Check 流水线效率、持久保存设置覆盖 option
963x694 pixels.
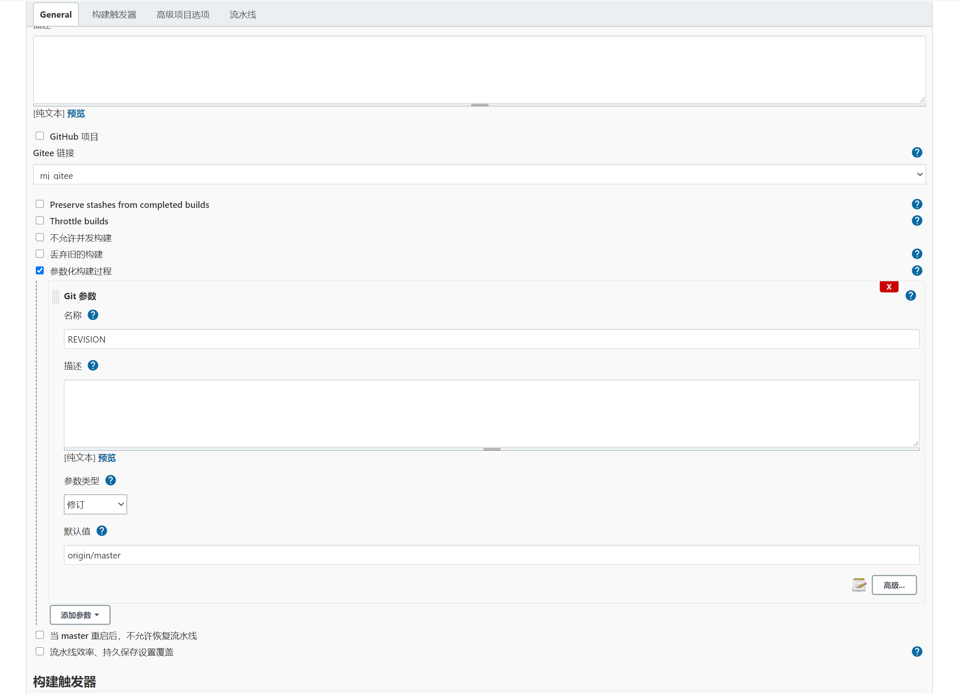click(40, 651)
